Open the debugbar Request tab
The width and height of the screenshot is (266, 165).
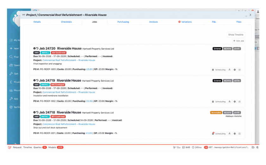click(17, 147)
